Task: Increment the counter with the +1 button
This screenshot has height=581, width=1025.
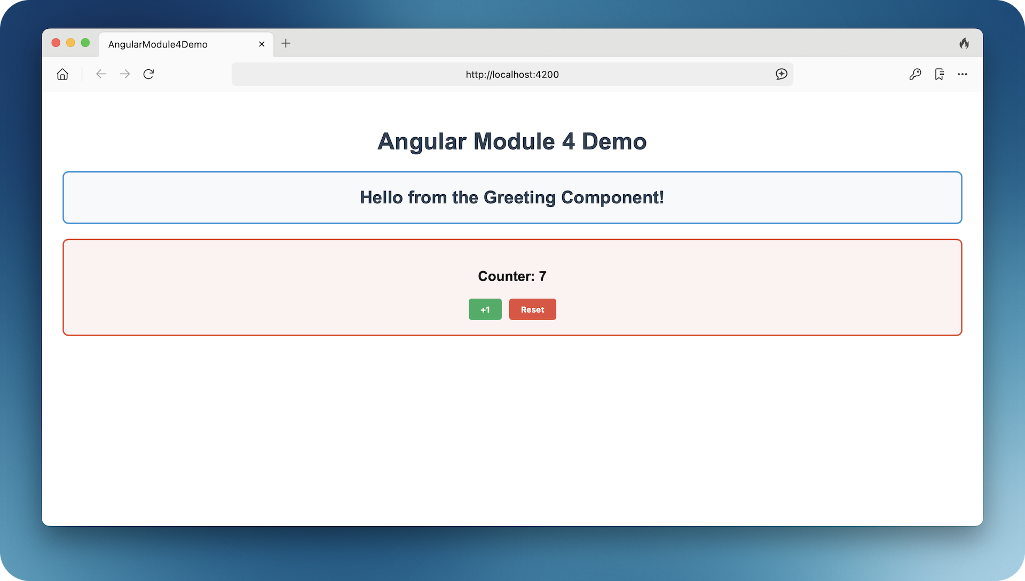Action: [485, 309]
